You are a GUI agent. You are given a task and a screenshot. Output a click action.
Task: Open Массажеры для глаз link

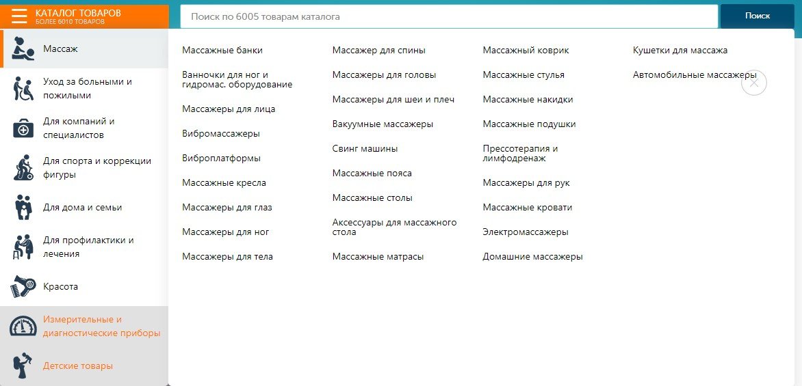pyautogui.click(x=227, y=207)
